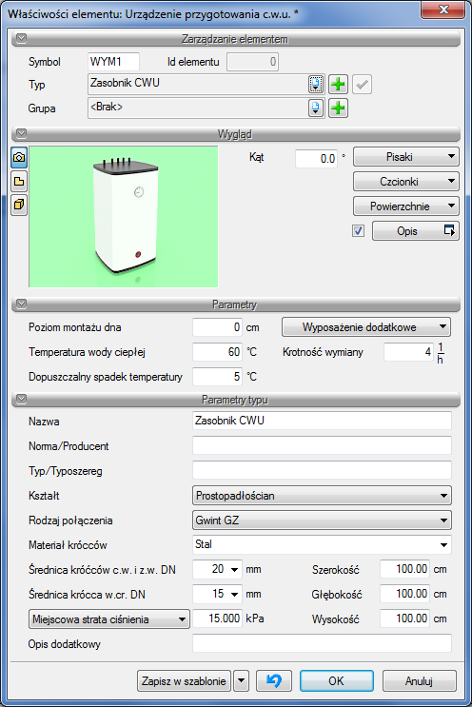Switch to the 3D box view icon

(x=19, y=206)
